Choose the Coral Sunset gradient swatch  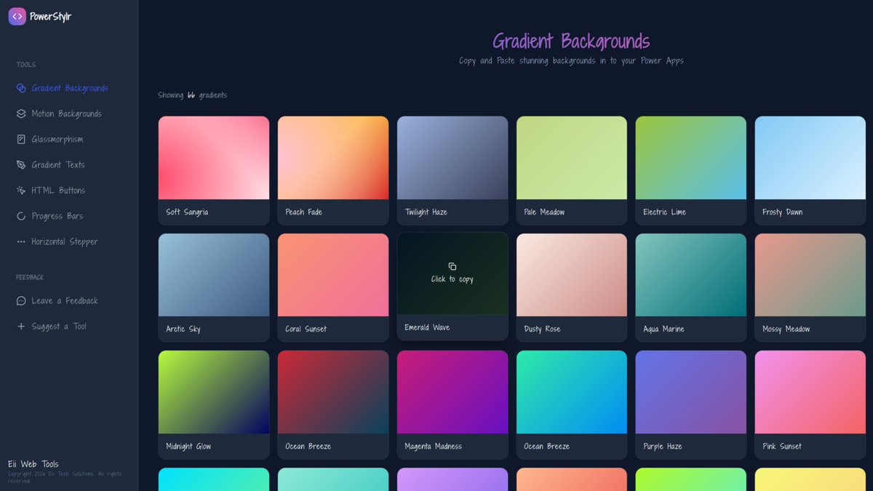tap(333, 275)
